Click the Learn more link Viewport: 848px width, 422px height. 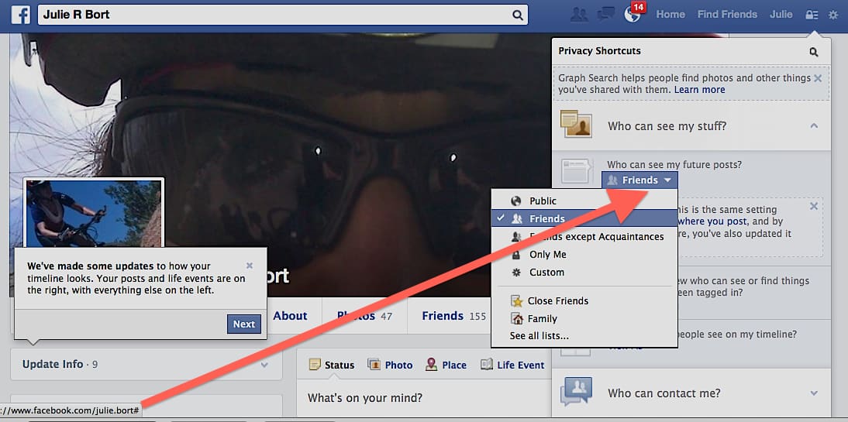pos(699,90)
